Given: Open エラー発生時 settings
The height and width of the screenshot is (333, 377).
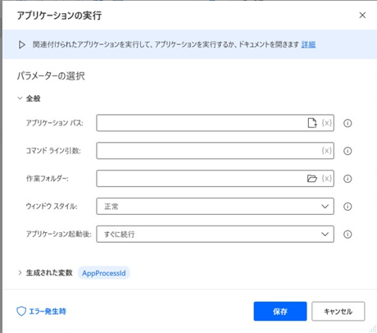Looking at the screenshot, I should pyautogui.click(x=41, y=311).
